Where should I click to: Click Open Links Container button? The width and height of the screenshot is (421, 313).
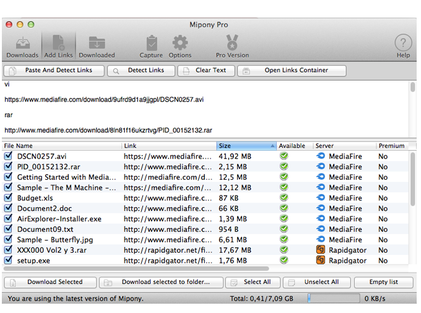292,71
